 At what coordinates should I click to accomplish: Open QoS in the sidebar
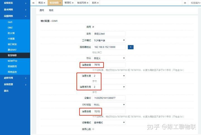tap(15, 22)
